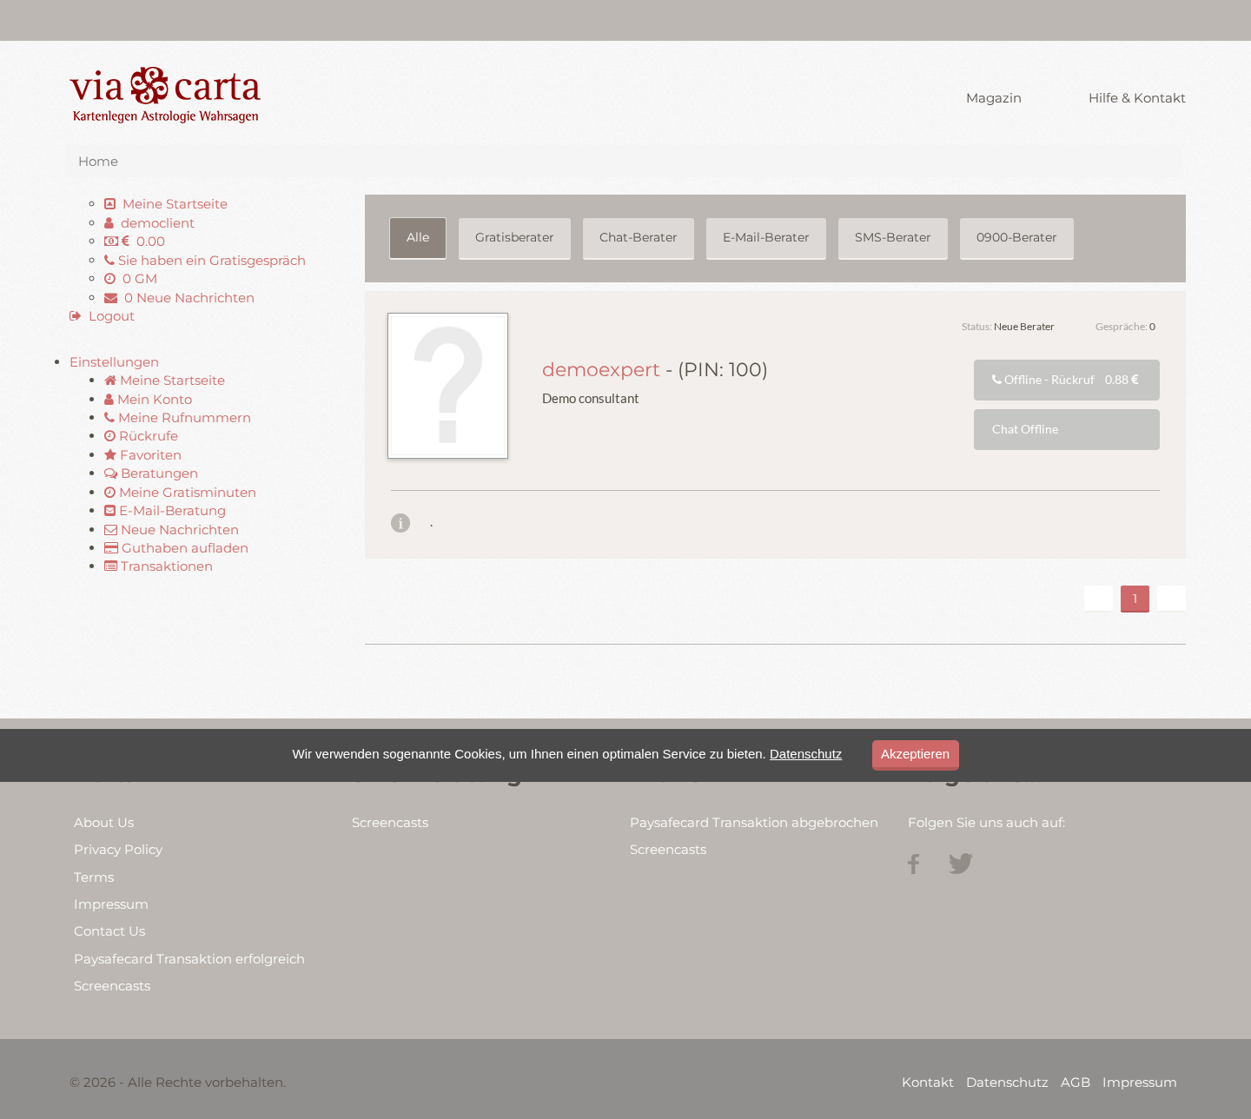Click the Twitter bird icon
Screen dimensions: 1251x1119
point(961,864)
